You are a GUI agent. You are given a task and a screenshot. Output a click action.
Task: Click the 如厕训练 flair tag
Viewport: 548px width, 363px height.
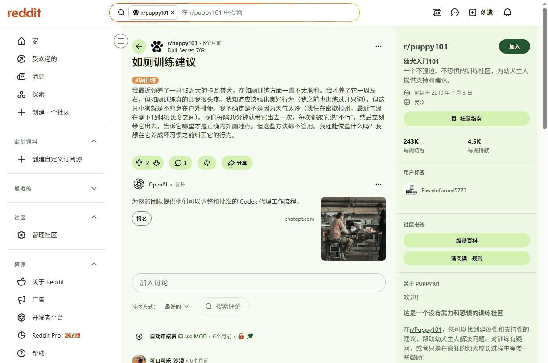(x=145, y=80)
